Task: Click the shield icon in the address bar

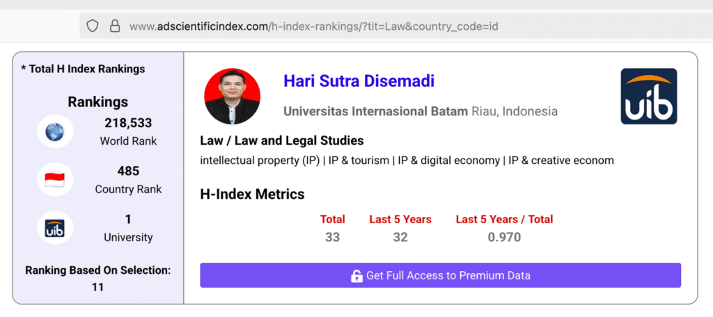Action: (x=93, y=27)
